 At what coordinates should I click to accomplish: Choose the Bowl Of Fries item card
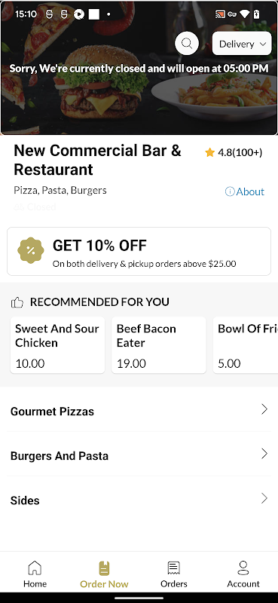coord(246,345)
